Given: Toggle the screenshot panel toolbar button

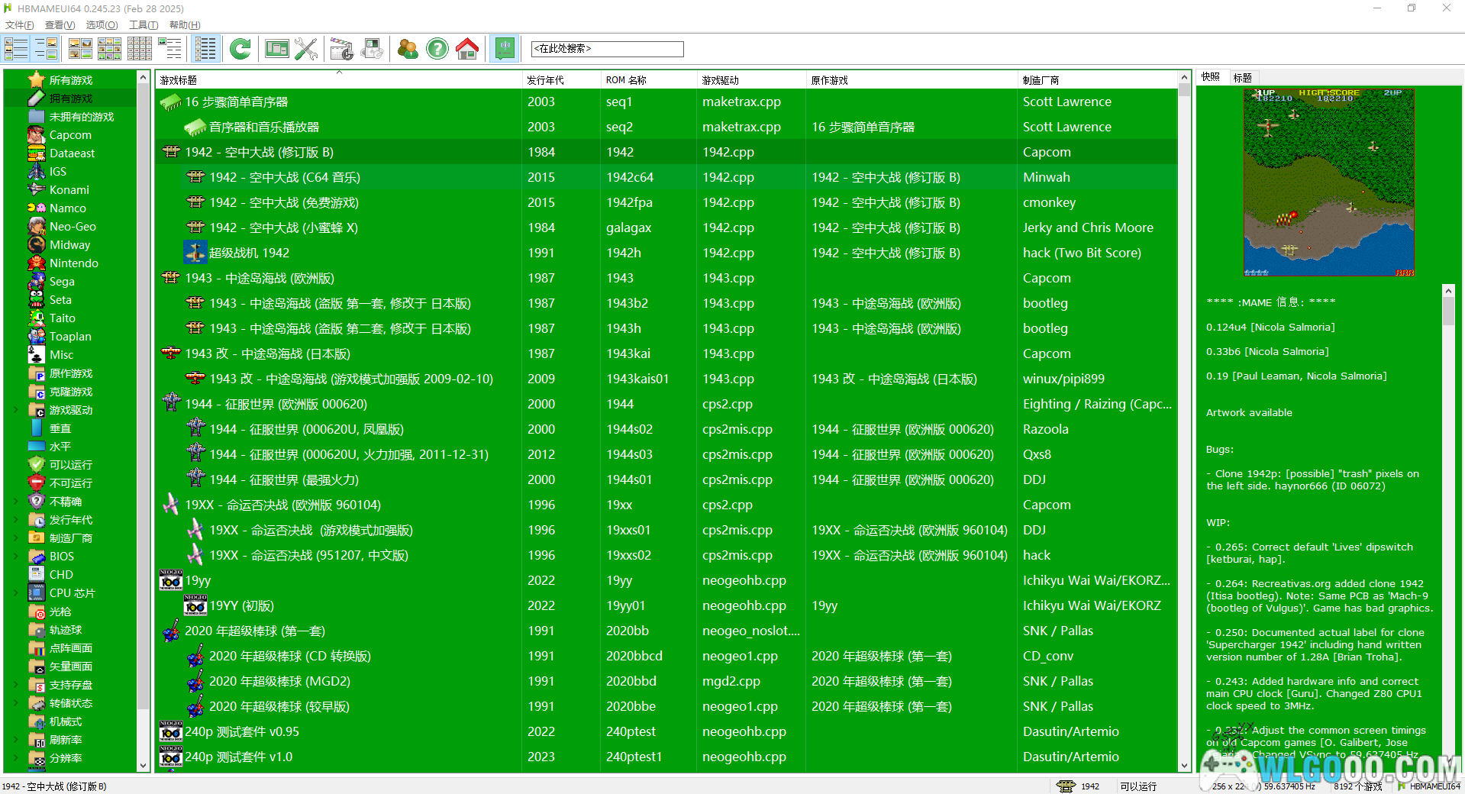Looking at the screenshot, I should coord(46,50).
